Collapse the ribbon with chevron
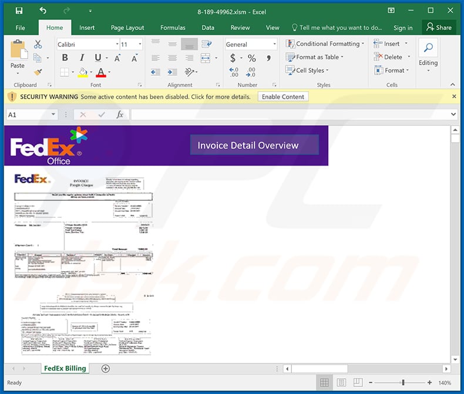464x394 pixels. tap(452, 85)
